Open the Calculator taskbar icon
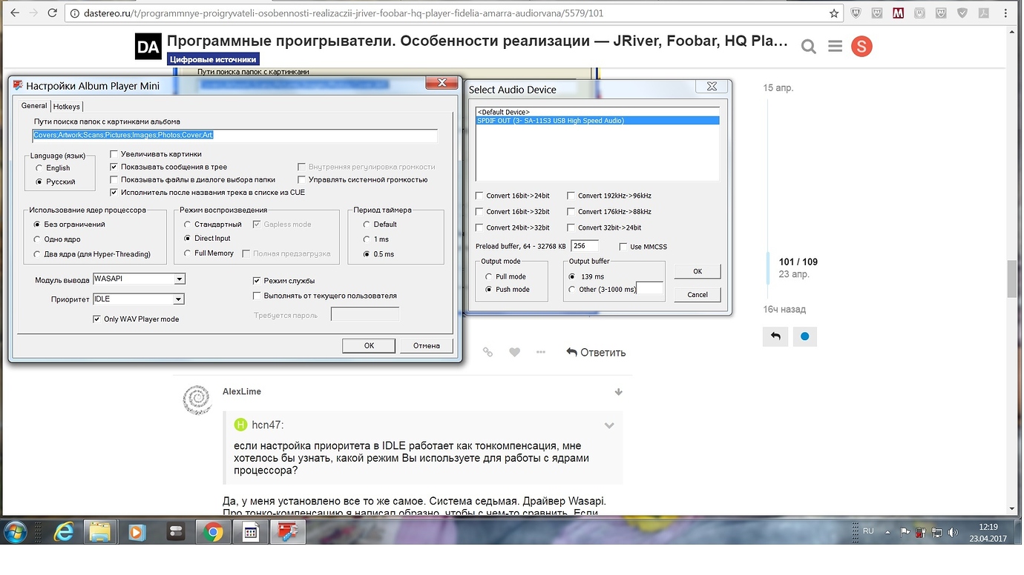The width and height of the screenshot is (1024, 575). pos(250,532)
